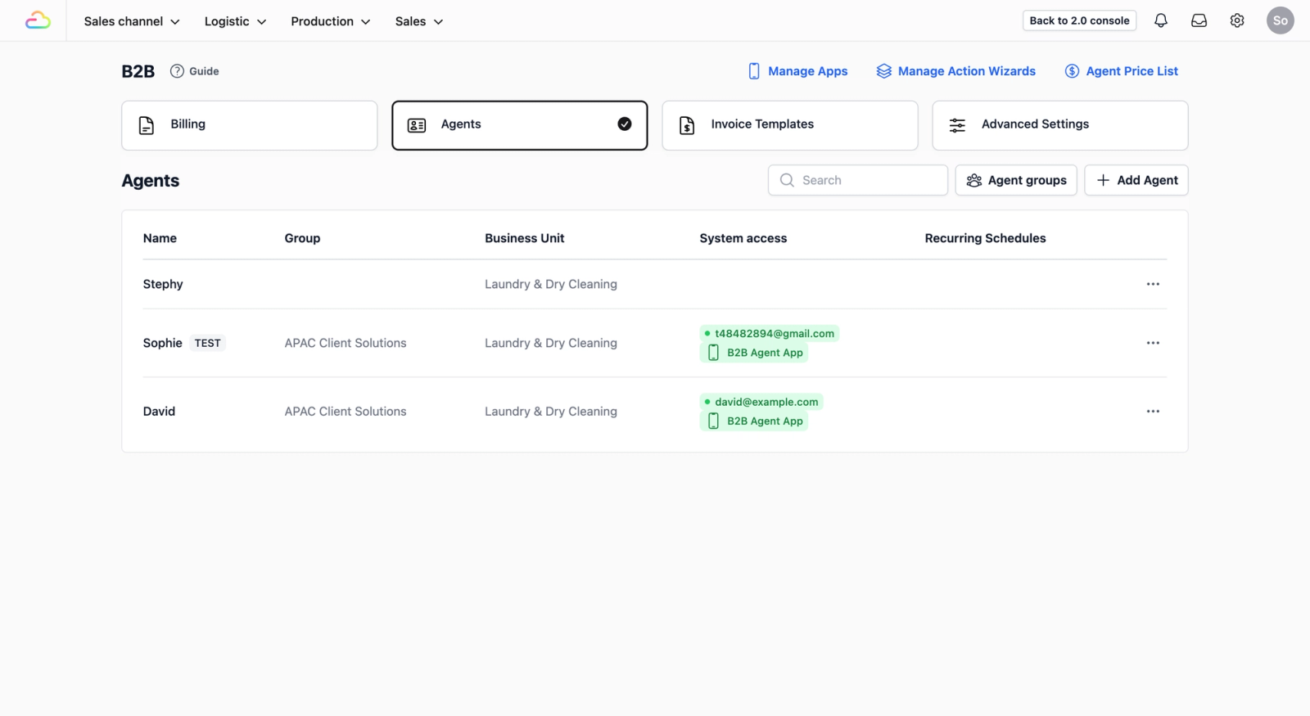The image size is (1310, 716).
Task: Expand the Sales channel dropdown
Action: 132,21
